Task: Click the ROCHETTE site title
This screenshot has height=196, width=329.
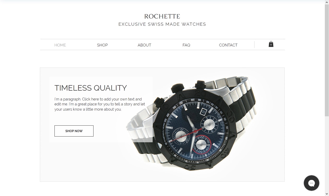Action: click(x=162, y=16)
